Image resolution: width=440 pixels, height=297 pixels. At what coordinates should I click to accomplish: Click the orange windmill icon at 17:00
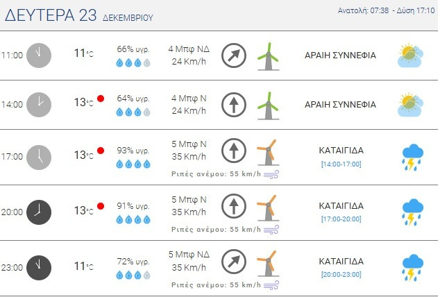pyautogui.click(x=266, y=153)
